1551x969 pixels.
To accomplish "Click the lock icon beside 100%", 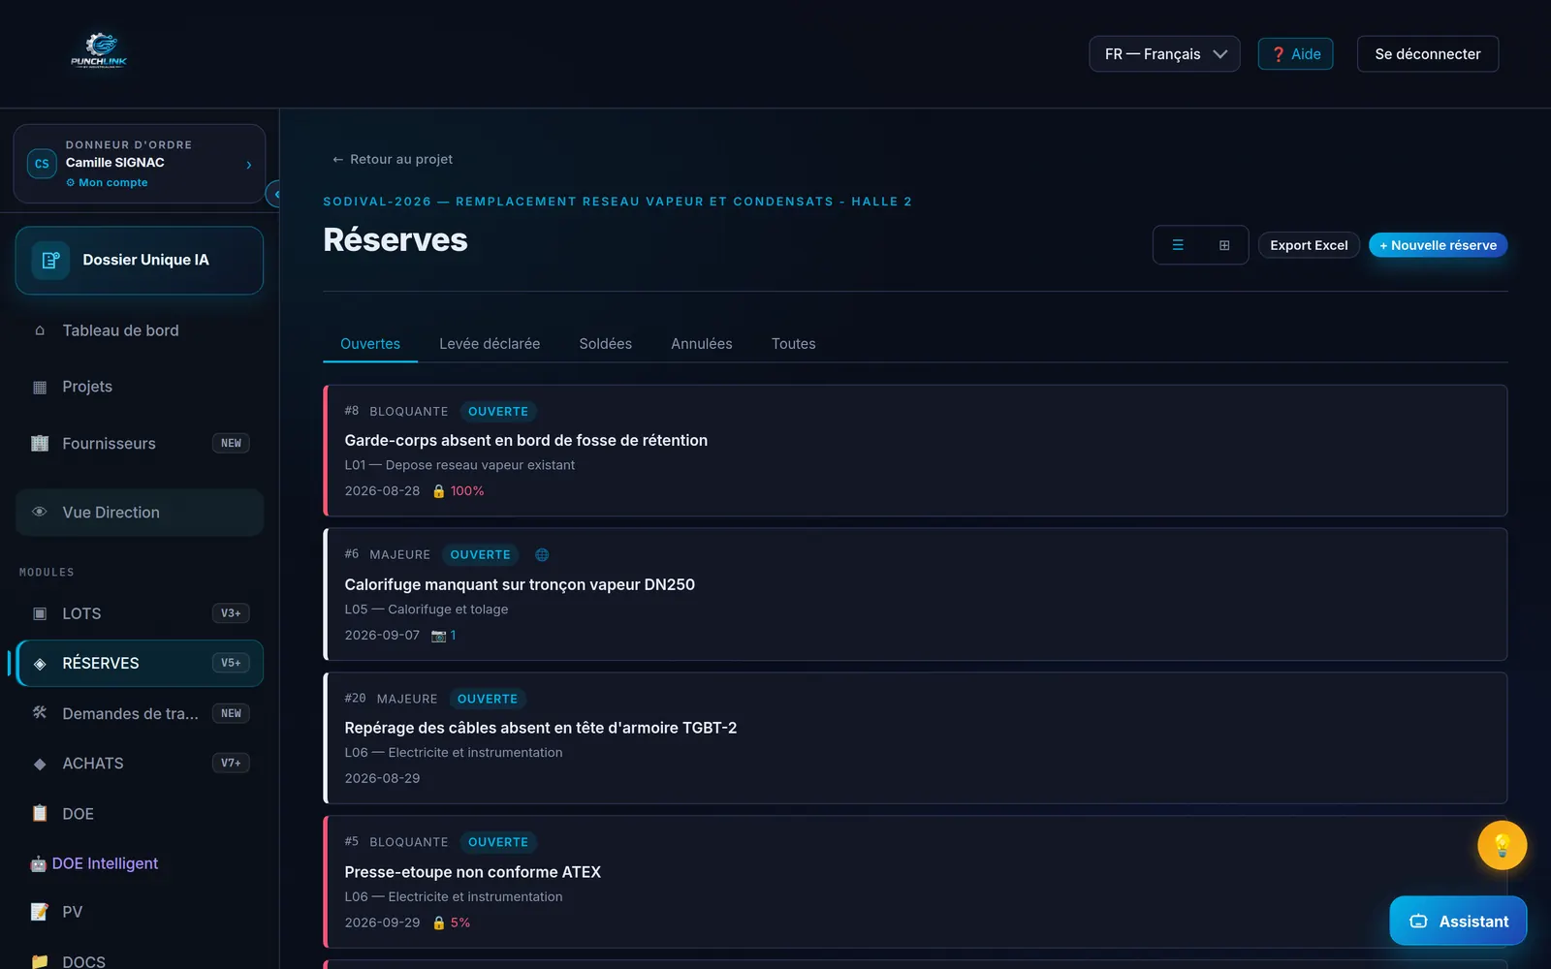I will click(x=438, y=491).
